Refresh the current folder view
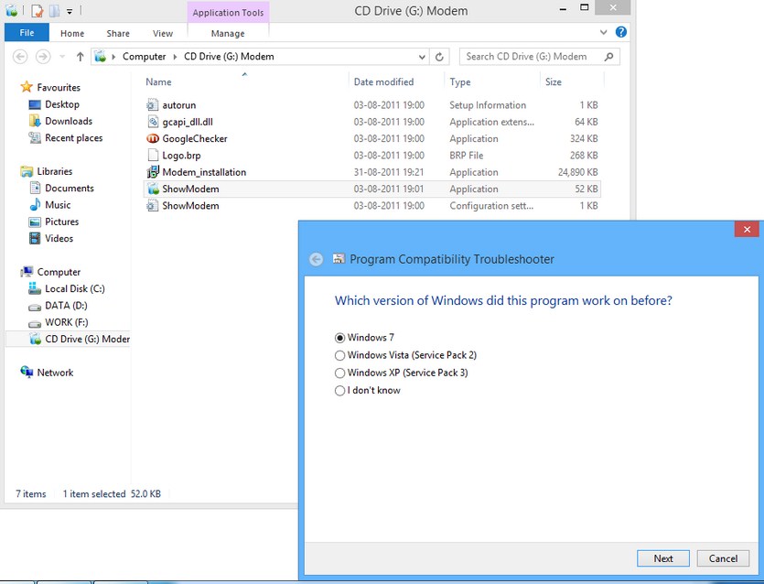764x584 pixels. [x=439, y=57]
